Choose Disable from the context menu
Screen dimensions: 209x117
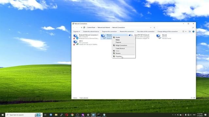coord(124,38)
